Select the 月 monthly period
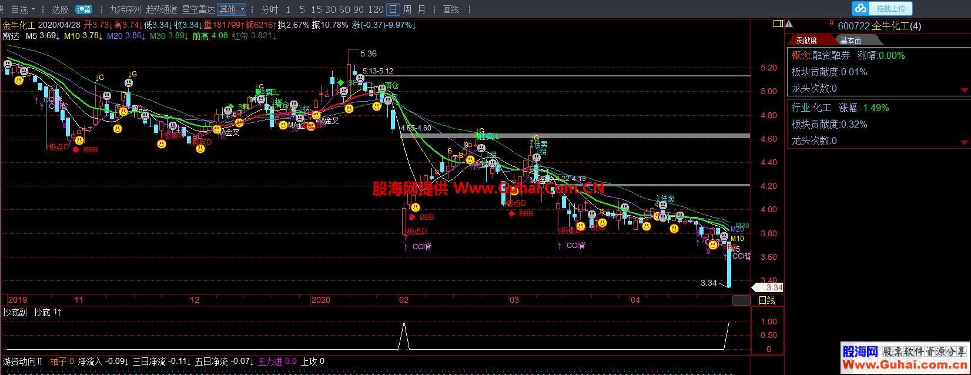The width and height of the screenshot is (971, 375). coord(421,9)
